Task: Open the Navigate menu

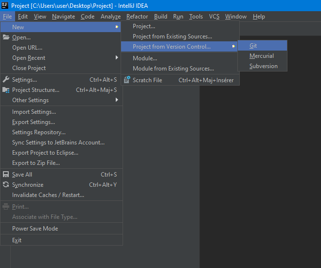Action: 63,17
